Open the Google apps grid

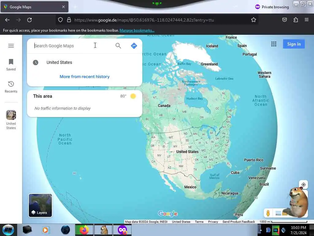tap(274, 44)
